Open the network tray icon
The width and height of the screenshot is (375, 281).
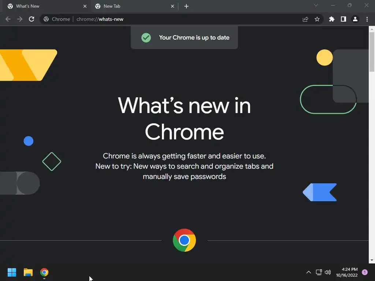[319, 272]
